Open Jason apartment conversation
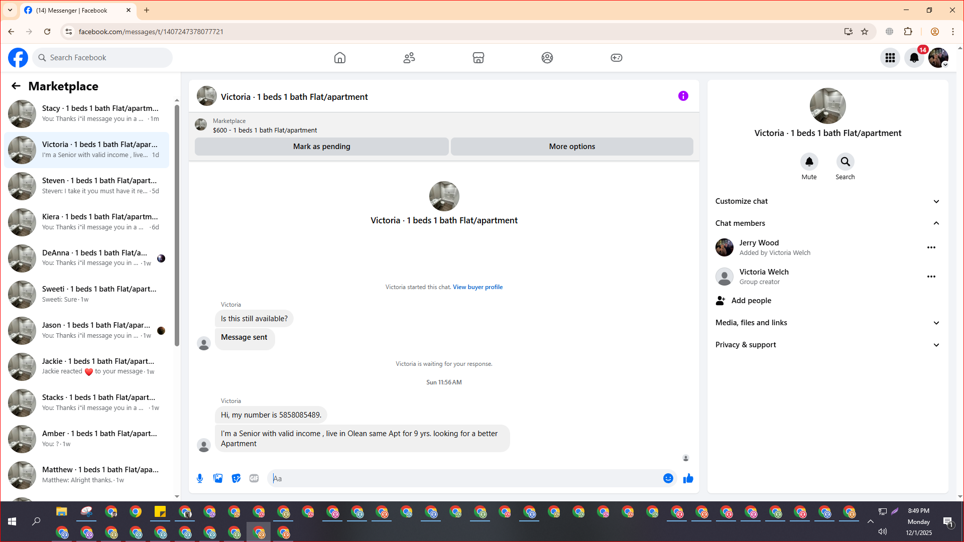The image size is (964, 542). (86, 330)
